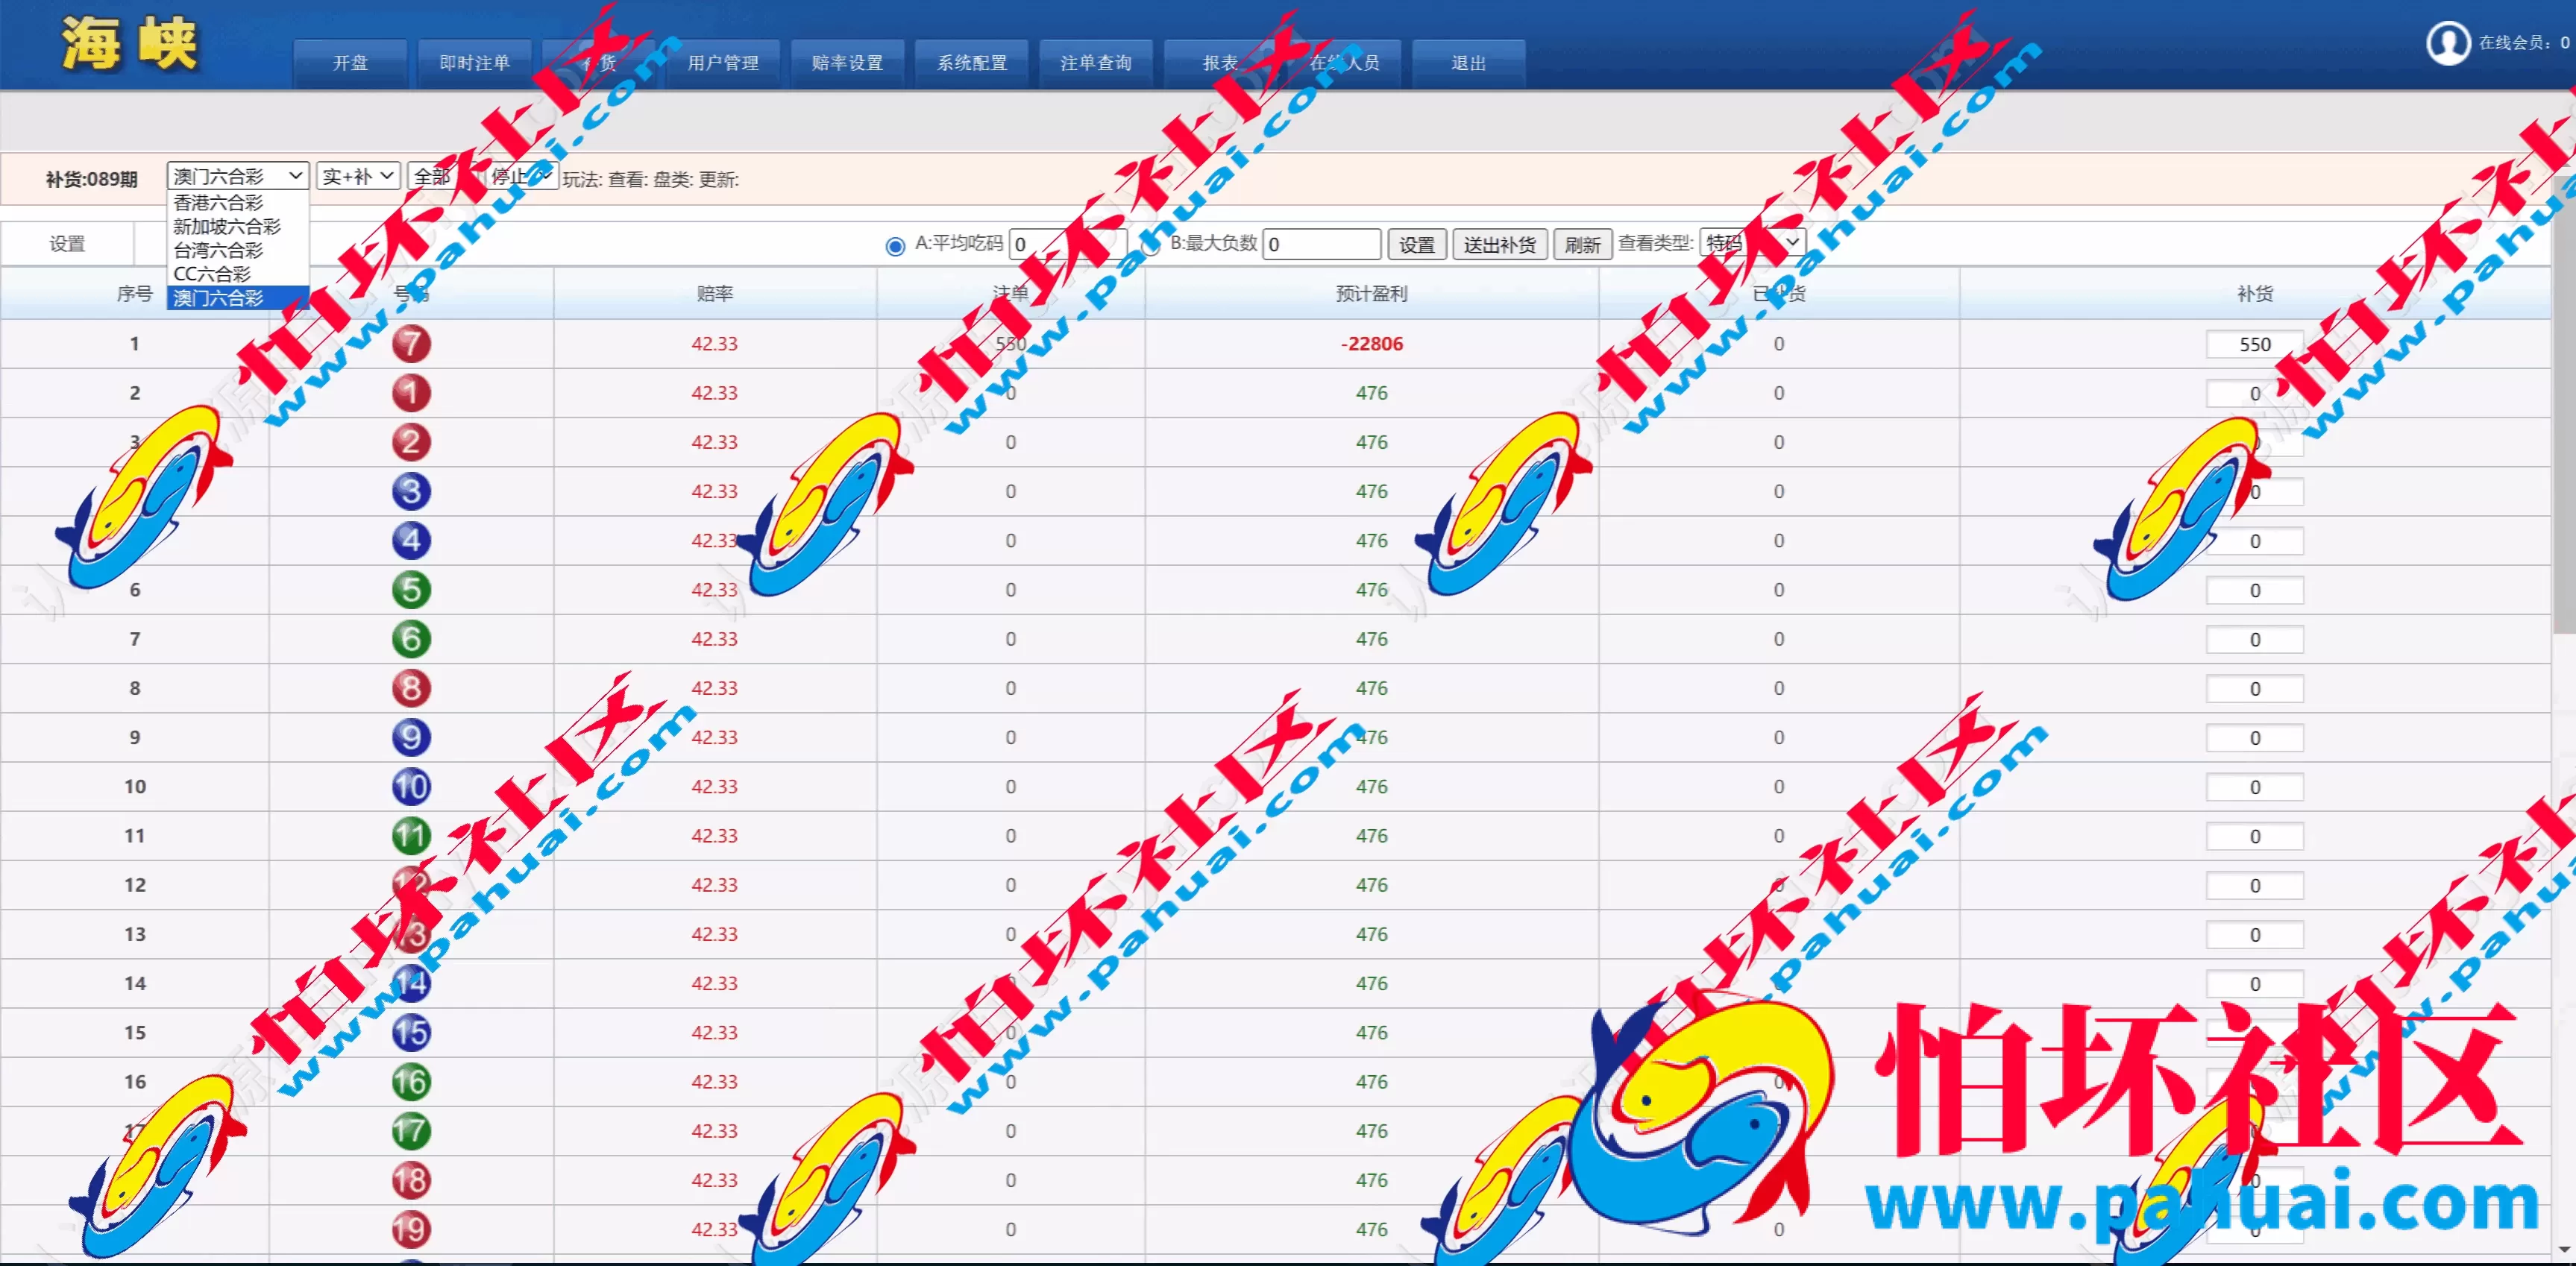Click the 补货 input in row 11
This screenshot has height=1266, width=2576.
2255,837
